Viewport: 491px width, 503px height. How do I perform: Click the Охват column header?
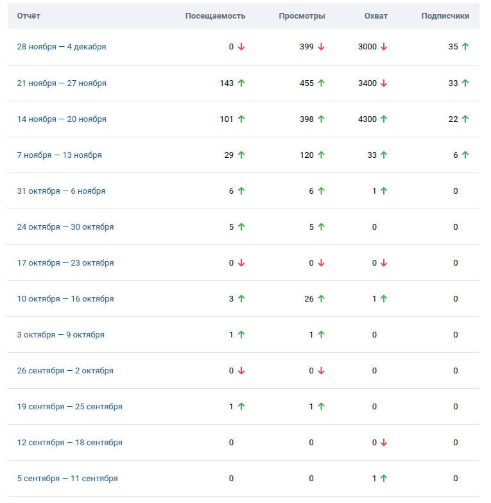coord(375,16)
